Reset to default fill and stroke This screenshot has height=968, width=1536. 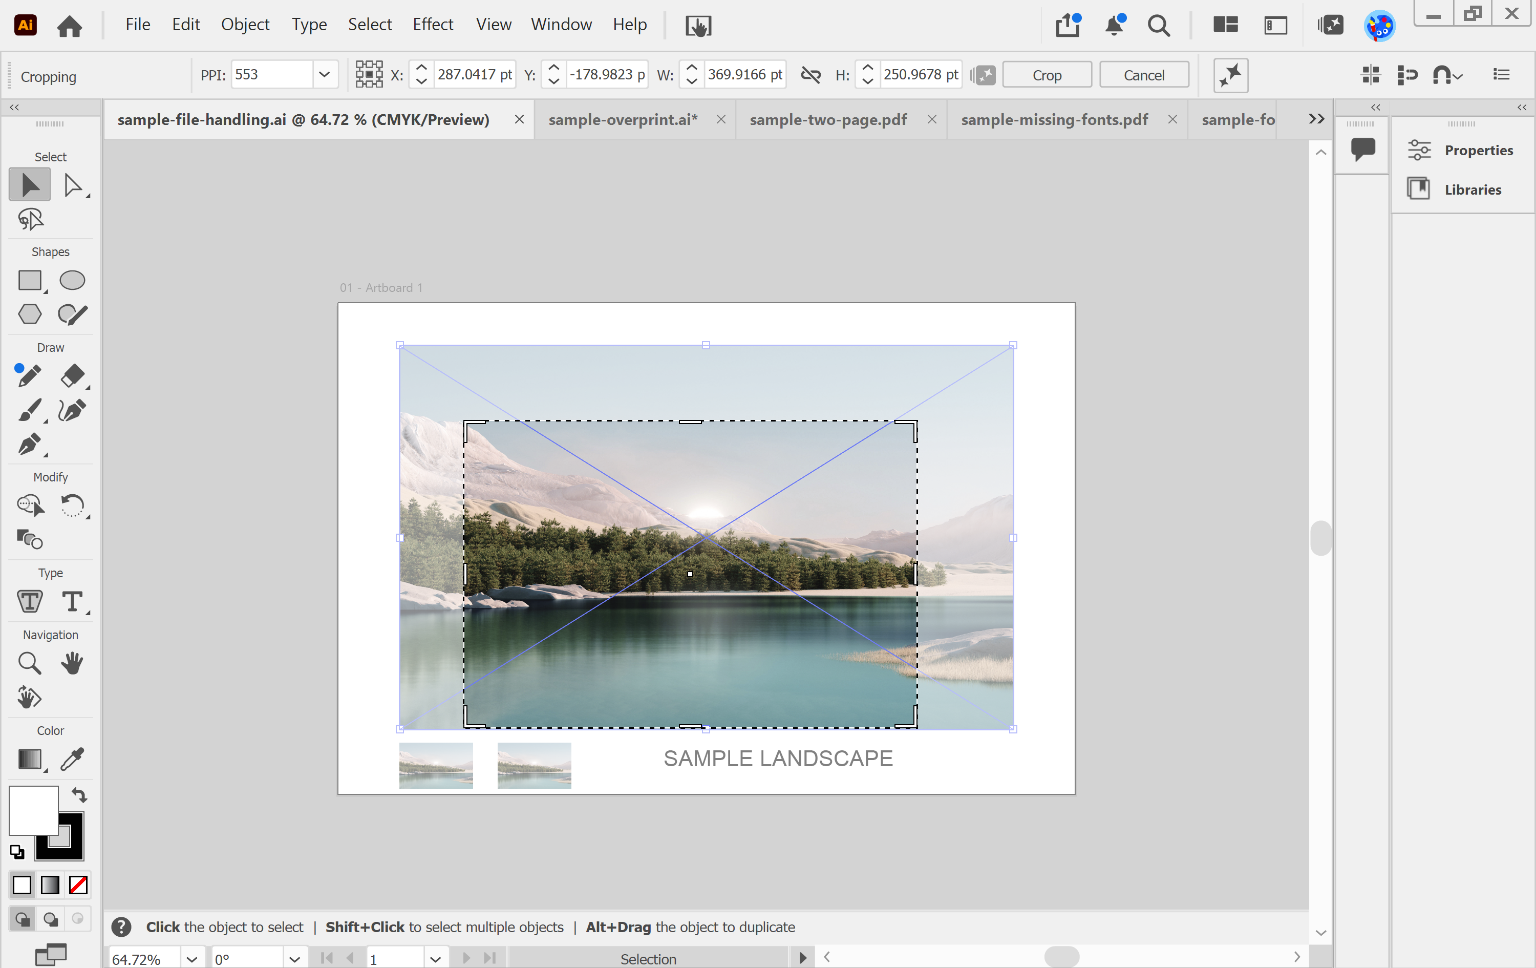pyautogui.click(x=17, y=852)
